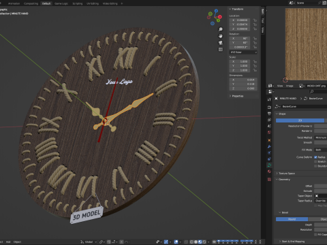Switch perspective/orthographic with the grid icon
Viewport: 327px width, 245px height.
tap(220, 49)
